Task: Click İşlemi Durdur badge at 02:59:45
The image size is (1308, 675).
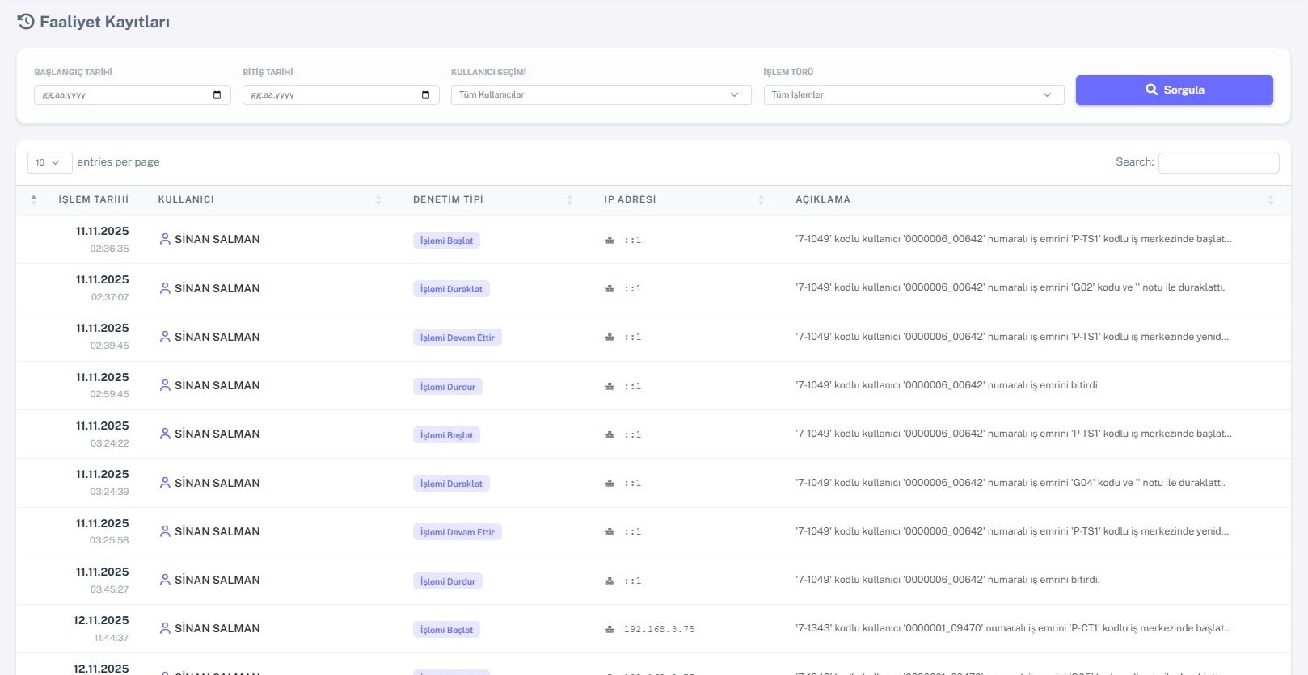Action: click(x=447, y=387)
